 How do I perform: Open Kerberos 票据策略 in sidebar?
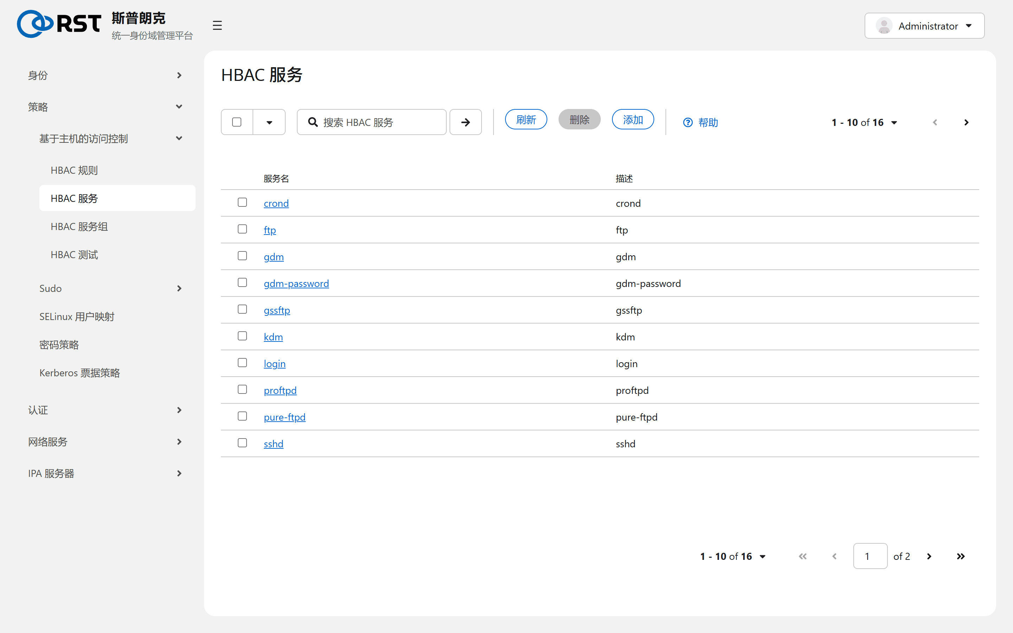pos(112,373)
